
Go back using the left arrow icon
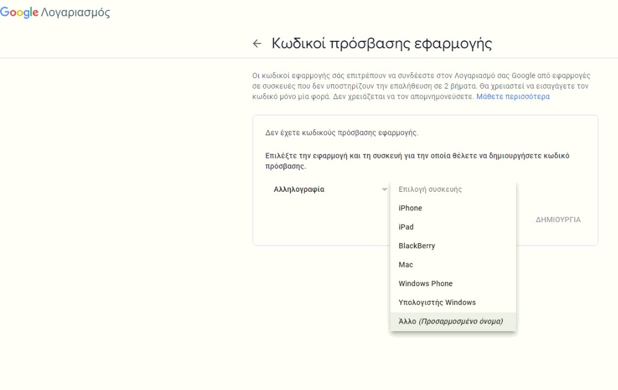(x=257, y=43)
